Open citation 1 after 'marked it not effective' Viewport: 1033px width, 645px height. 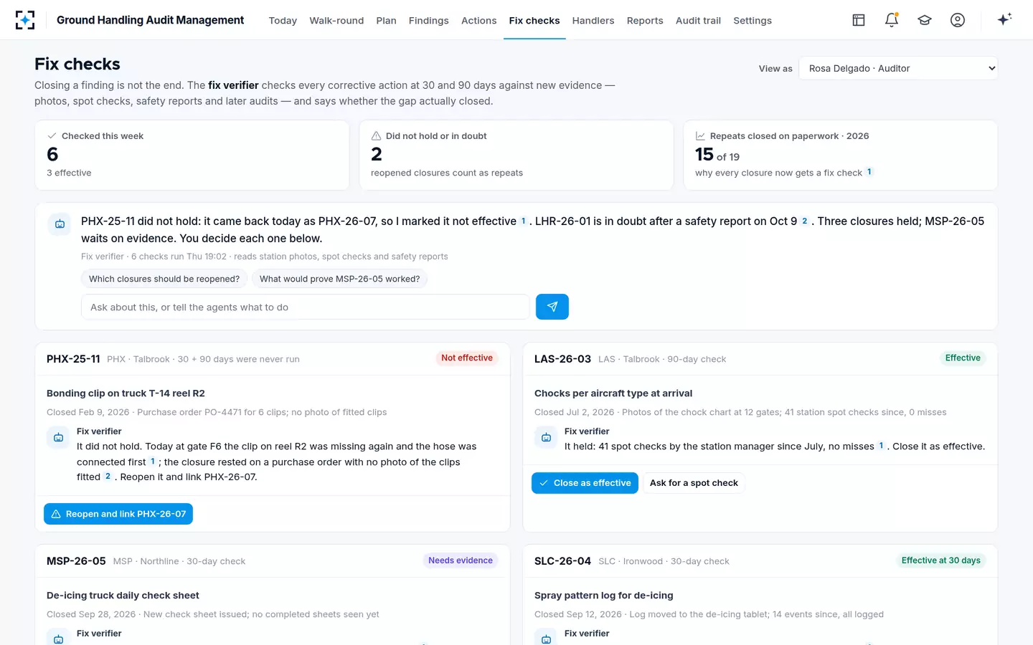point(523,221)
